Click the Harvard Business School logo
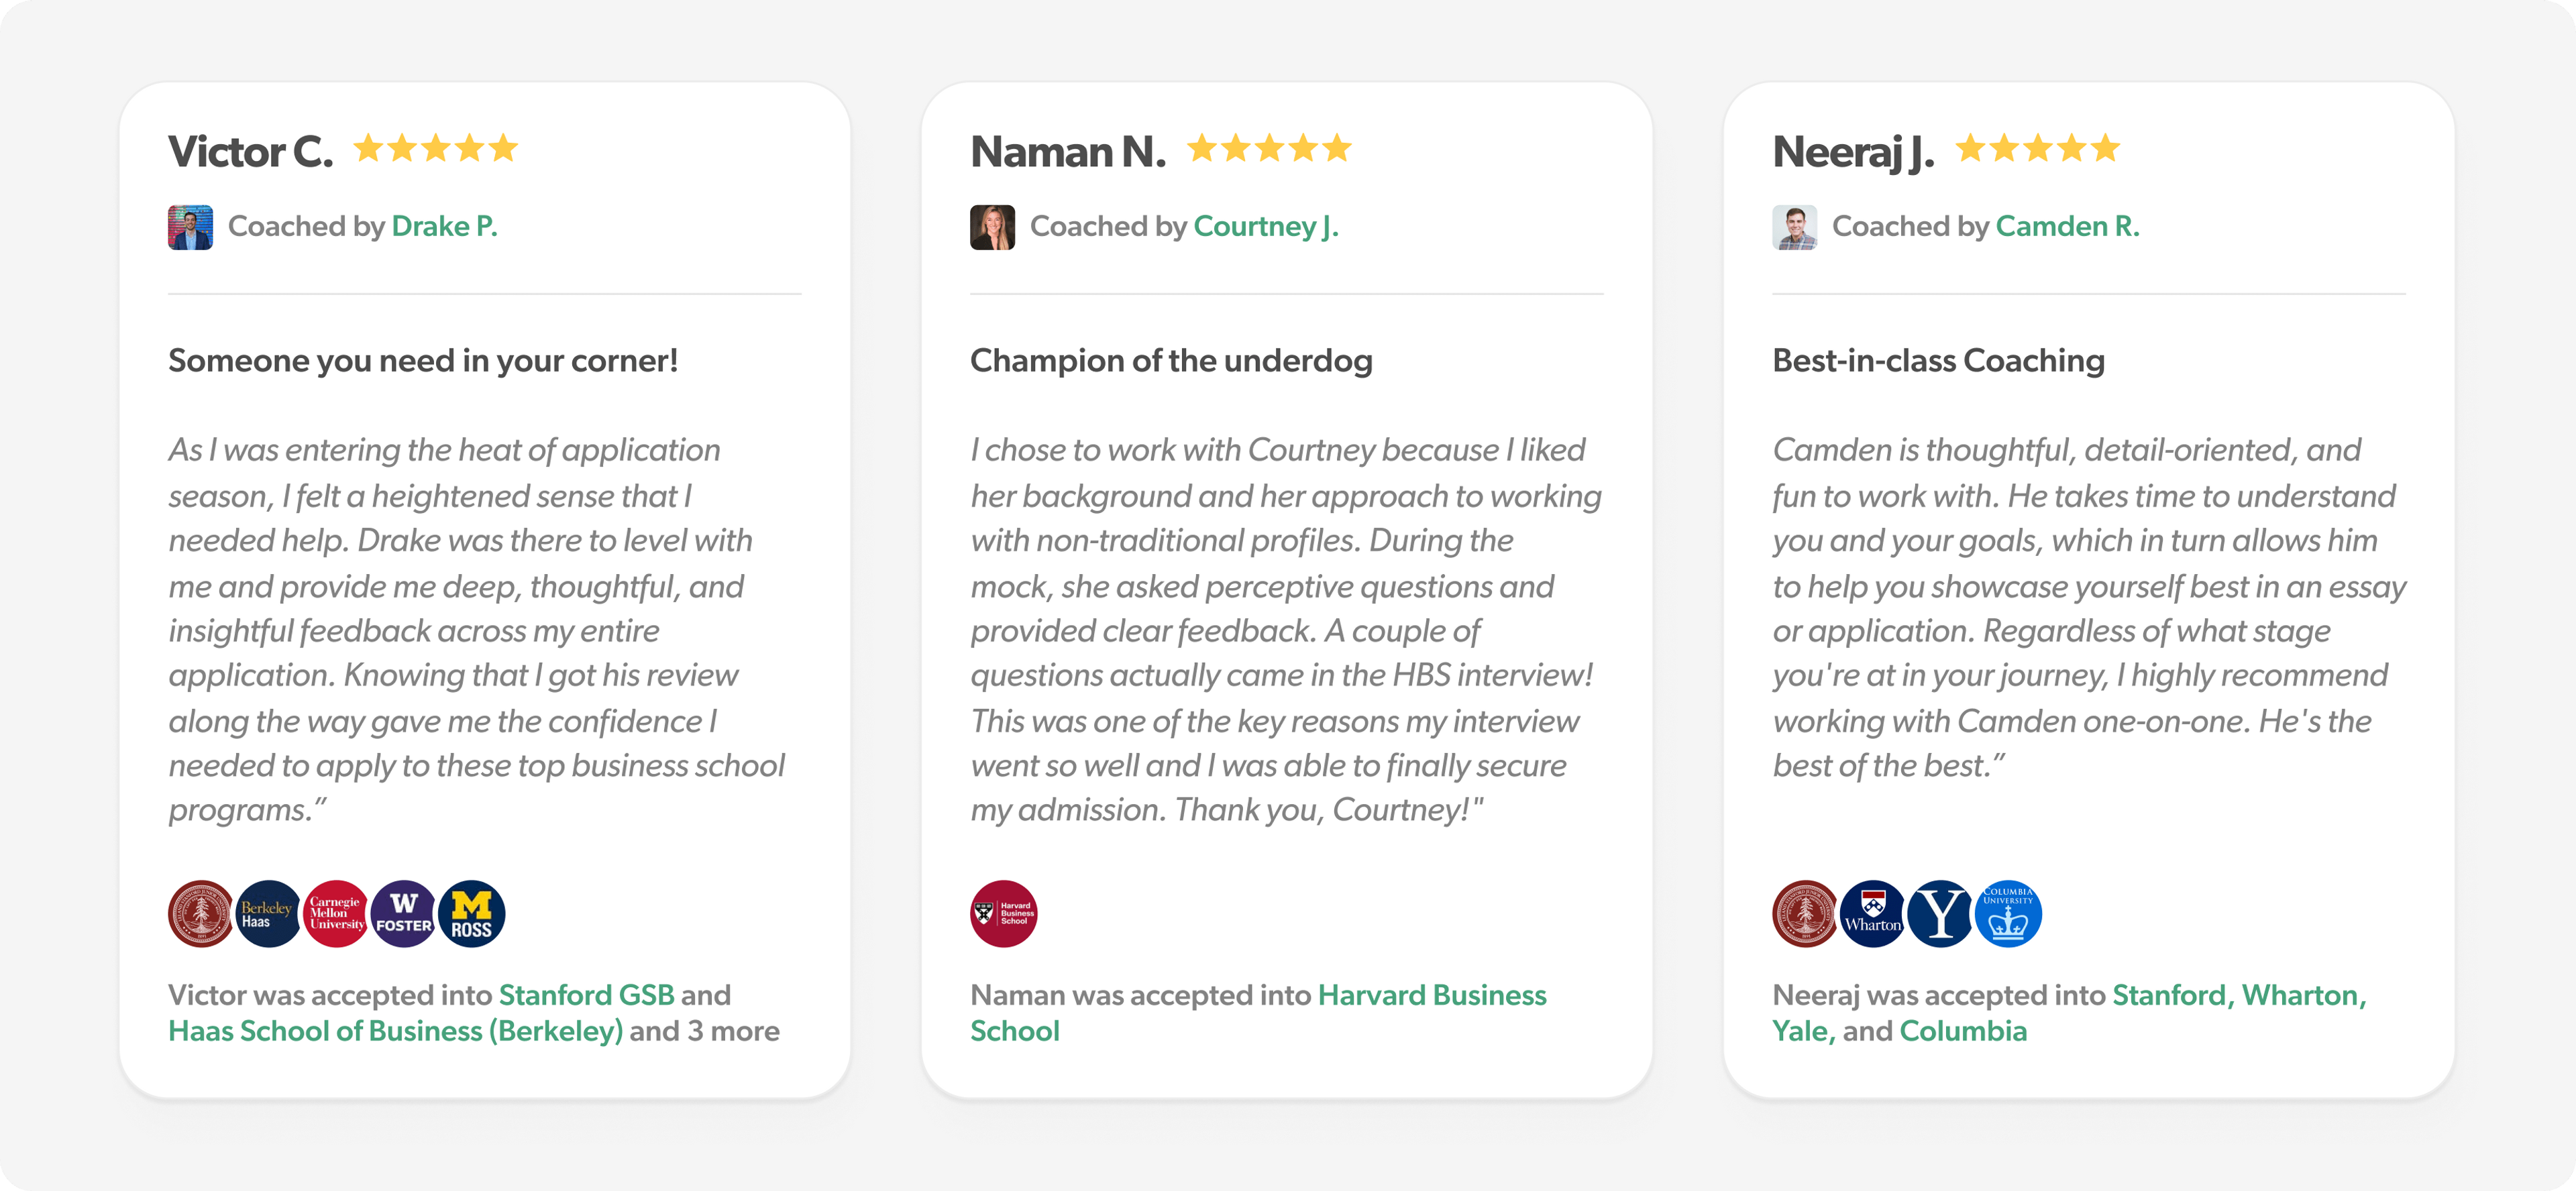This screenshot has width=2576, height=1191. [1003, 913]
